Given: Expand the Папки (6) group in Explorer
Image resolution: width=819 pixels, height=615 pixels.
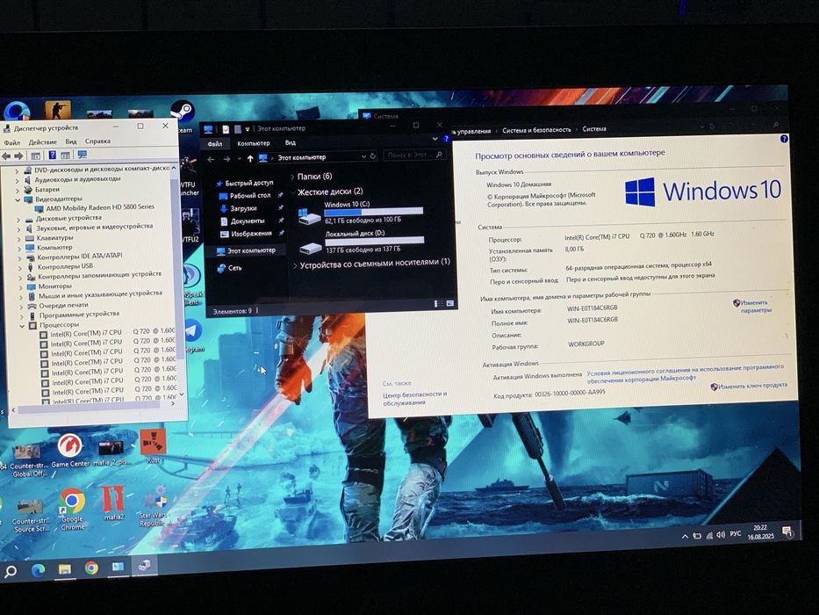Looking at the screenshot, I should tap(292, 177).
